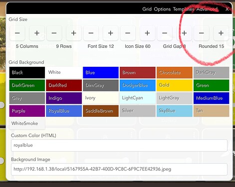The width and height of the screenshot is (235, 187).
Task: Pick the Tan background swatch
Action: 212,111
